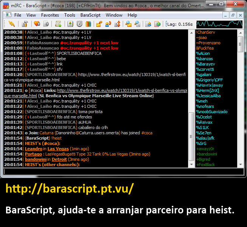Select %Barayev in the nick list
Viewport: 247px width, 227px height.
coord(205,64)
